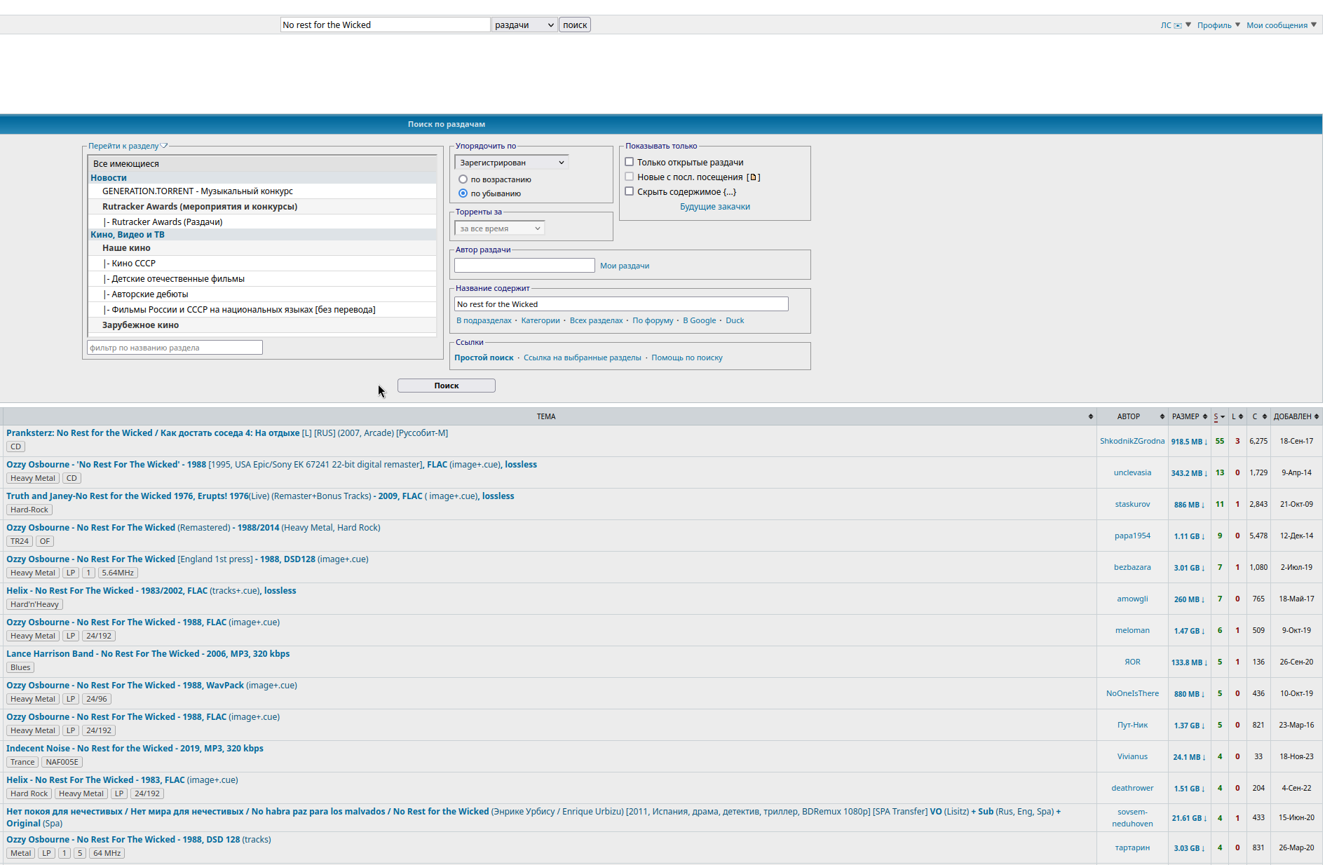The width and height of the screenshot is (1325, 865).
Task: Toggle S seeders column sort arrow
Action: click(x=1223, y=417)
